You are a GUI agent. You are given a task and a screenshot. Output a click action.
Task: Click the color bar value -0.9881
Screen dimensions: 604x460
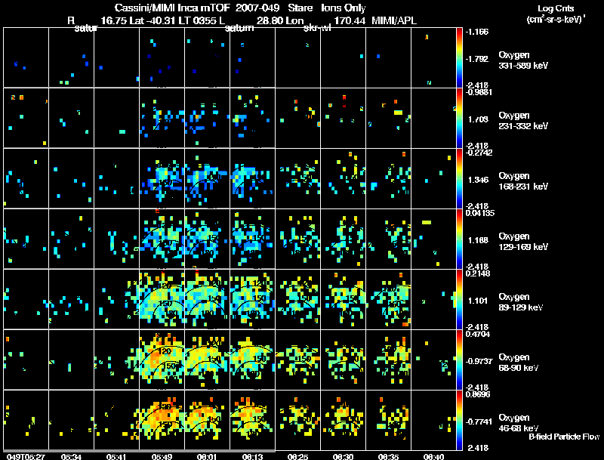[479, 92]
